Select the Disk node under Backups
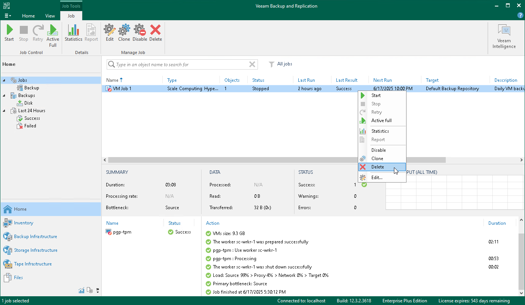The height and width of the screenshot is (305, 525). (x=29, y=103)
